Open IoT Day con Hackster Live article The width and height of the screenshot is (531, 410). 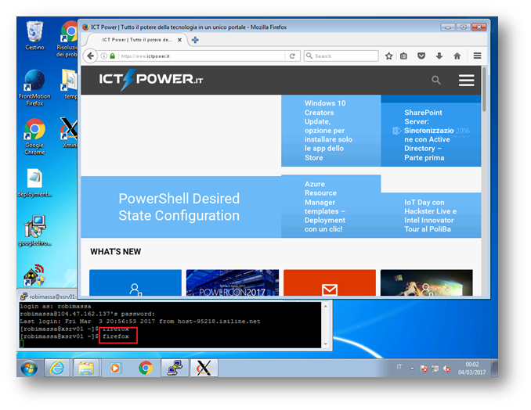[431, 215]
